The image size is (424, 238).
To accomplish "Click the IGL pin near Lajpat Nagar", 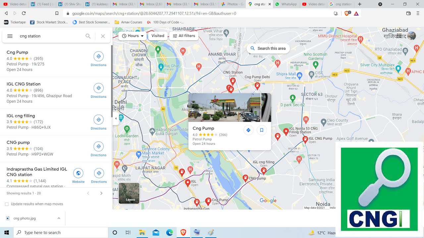I will pyautogui.click(x=188, y=182).
